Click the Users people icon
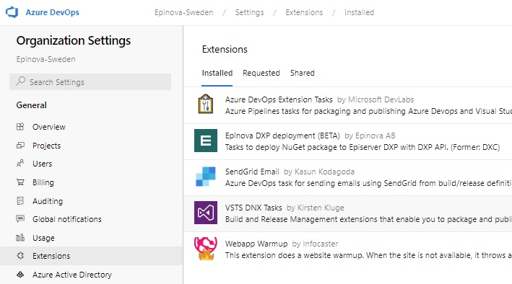Screen dimensions: 512x284 point(20,164)
